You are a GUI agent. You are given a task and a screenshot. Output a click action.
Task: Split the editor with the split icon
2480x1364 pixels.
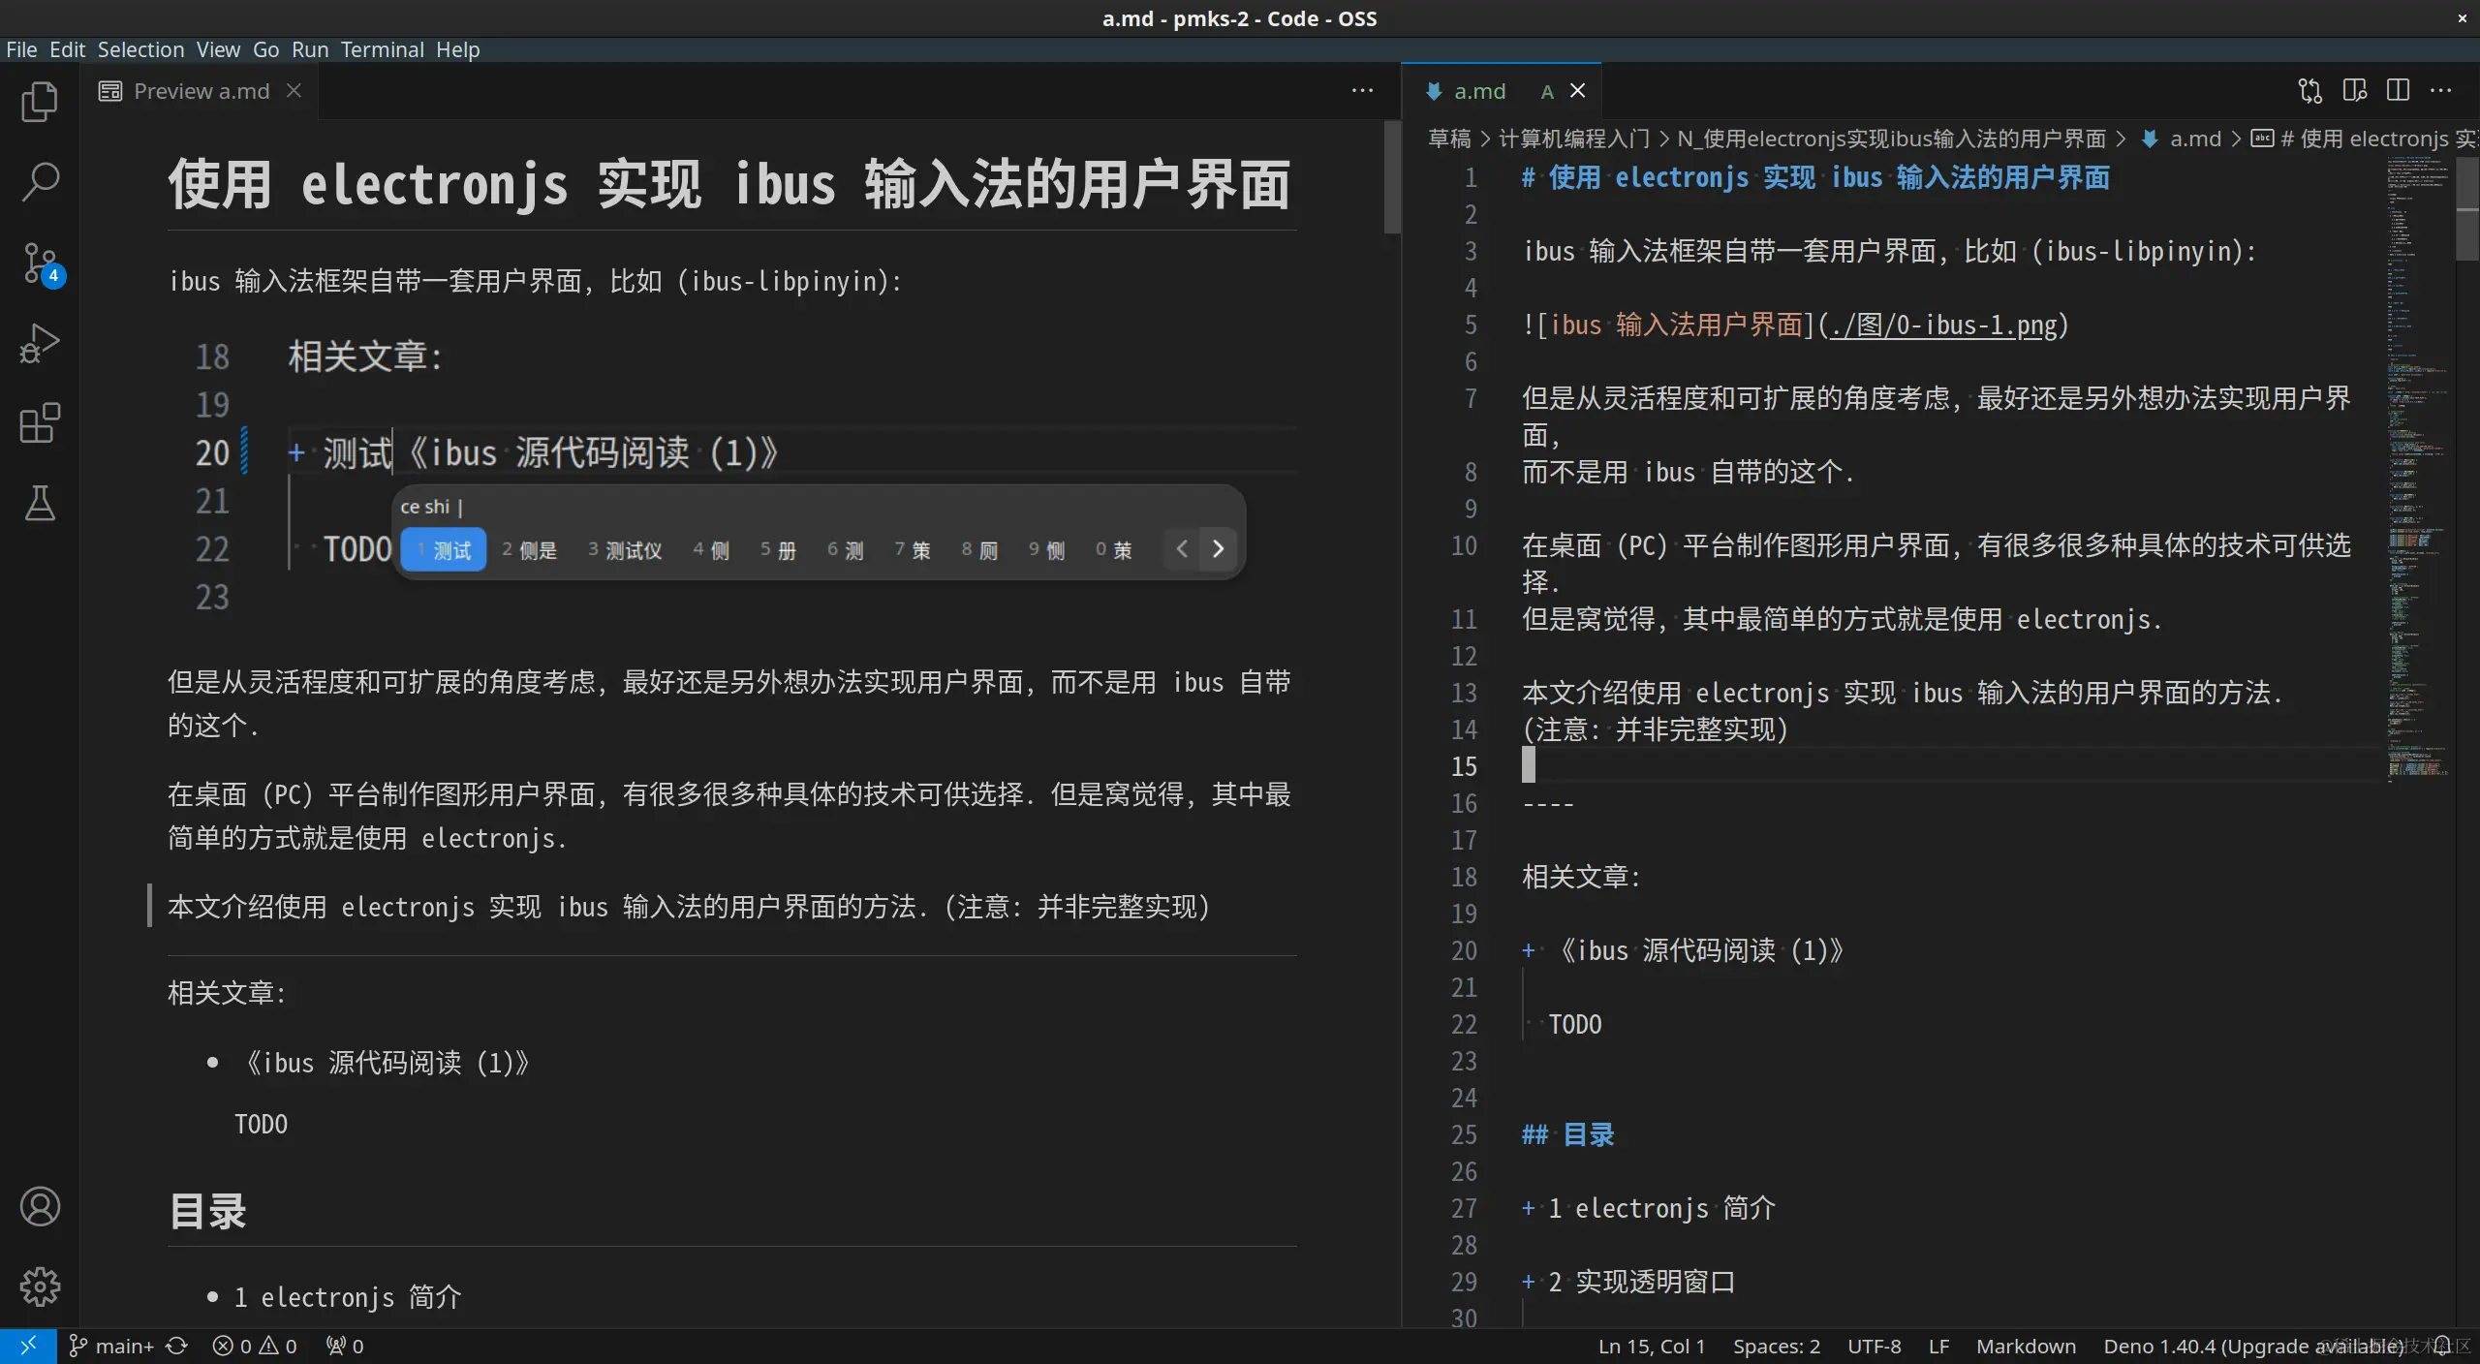click(2398, 90)
